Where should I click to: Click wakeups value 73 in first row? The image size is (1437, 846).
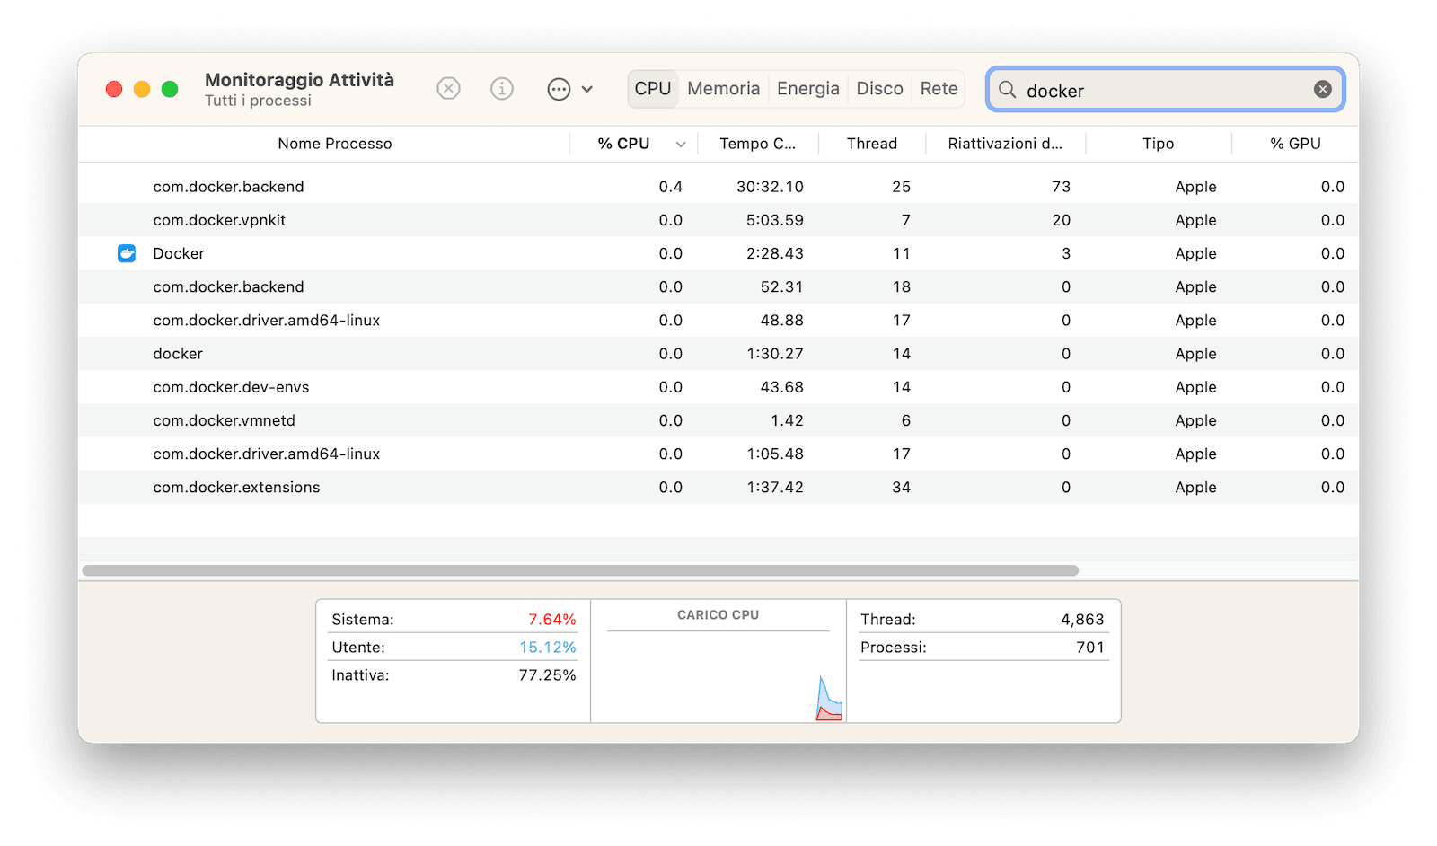1061,187
